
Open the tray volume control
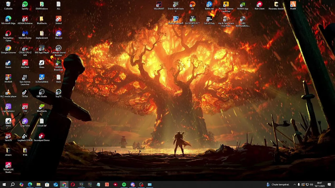tap(311, 185)
